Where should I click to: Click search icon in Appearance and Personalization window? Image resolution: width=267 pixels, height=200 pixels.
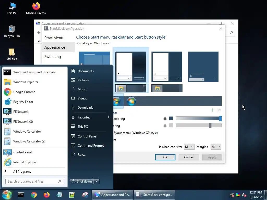pyautogui.click(x=231, y=33)
